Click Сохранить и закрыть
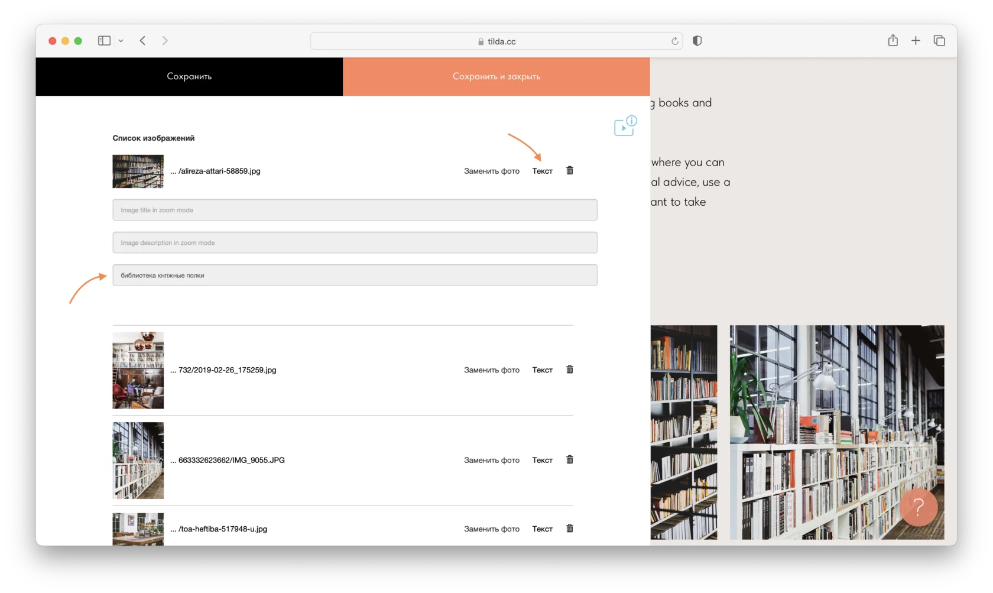The image size is (993, 593). [x=496, y=76]
